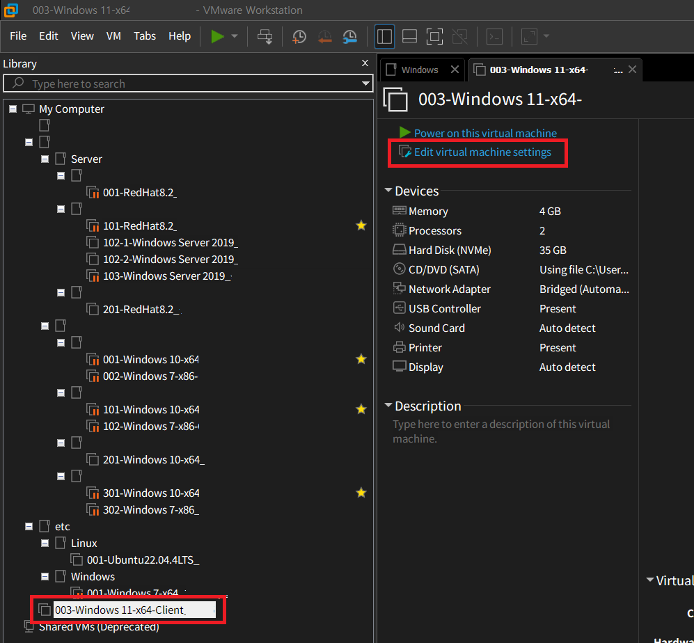
Task: Click the 003-Windows 11-x64-Client_ rename field
Action: click(134, 610)
